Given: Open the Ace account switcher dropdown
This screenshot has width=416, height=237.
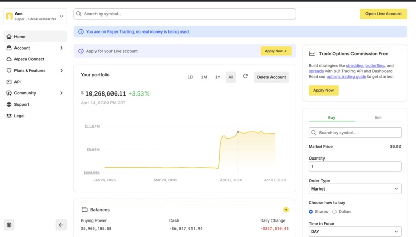Looking at the screenshot, I should 35,16.
